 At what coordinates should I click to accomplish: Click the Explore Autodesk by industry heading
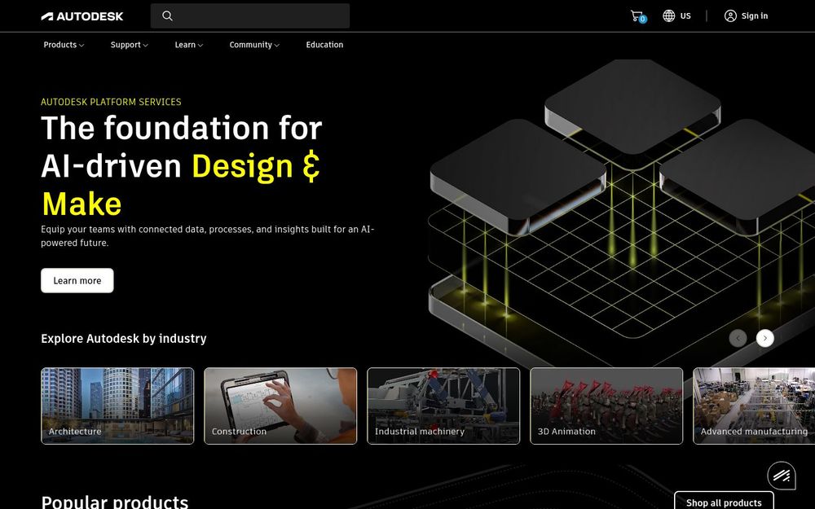pyautogui.click(x=124, y=339)
